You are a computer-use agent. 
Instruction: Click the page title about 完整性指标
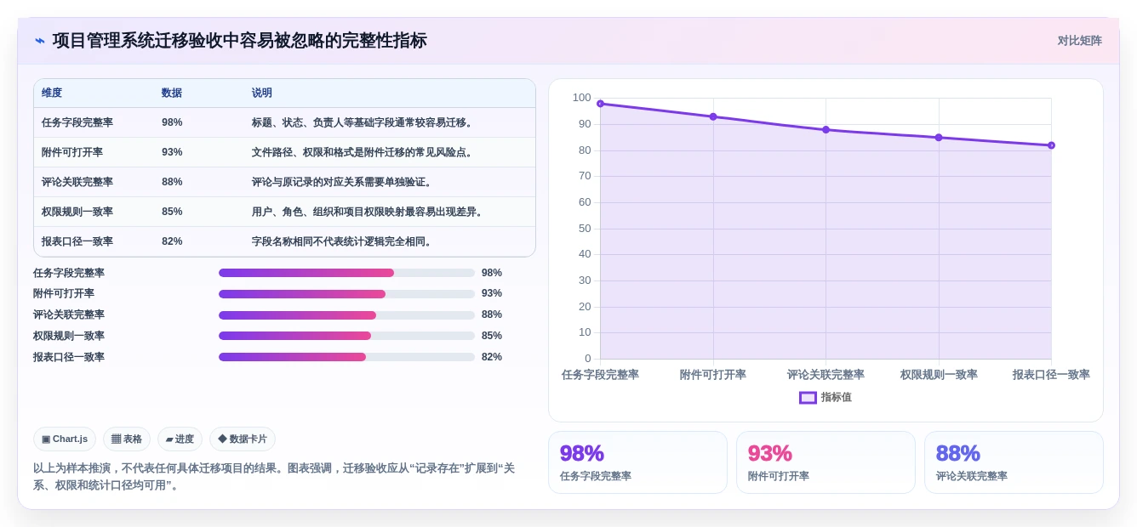tap(239, 41)
